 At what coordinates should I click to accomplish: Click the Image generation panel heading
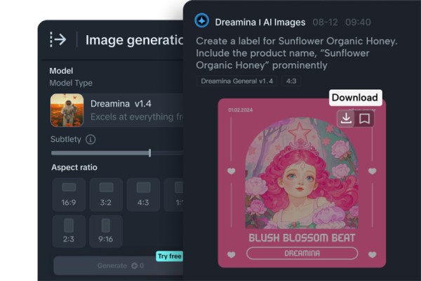(x=134, y=40)
